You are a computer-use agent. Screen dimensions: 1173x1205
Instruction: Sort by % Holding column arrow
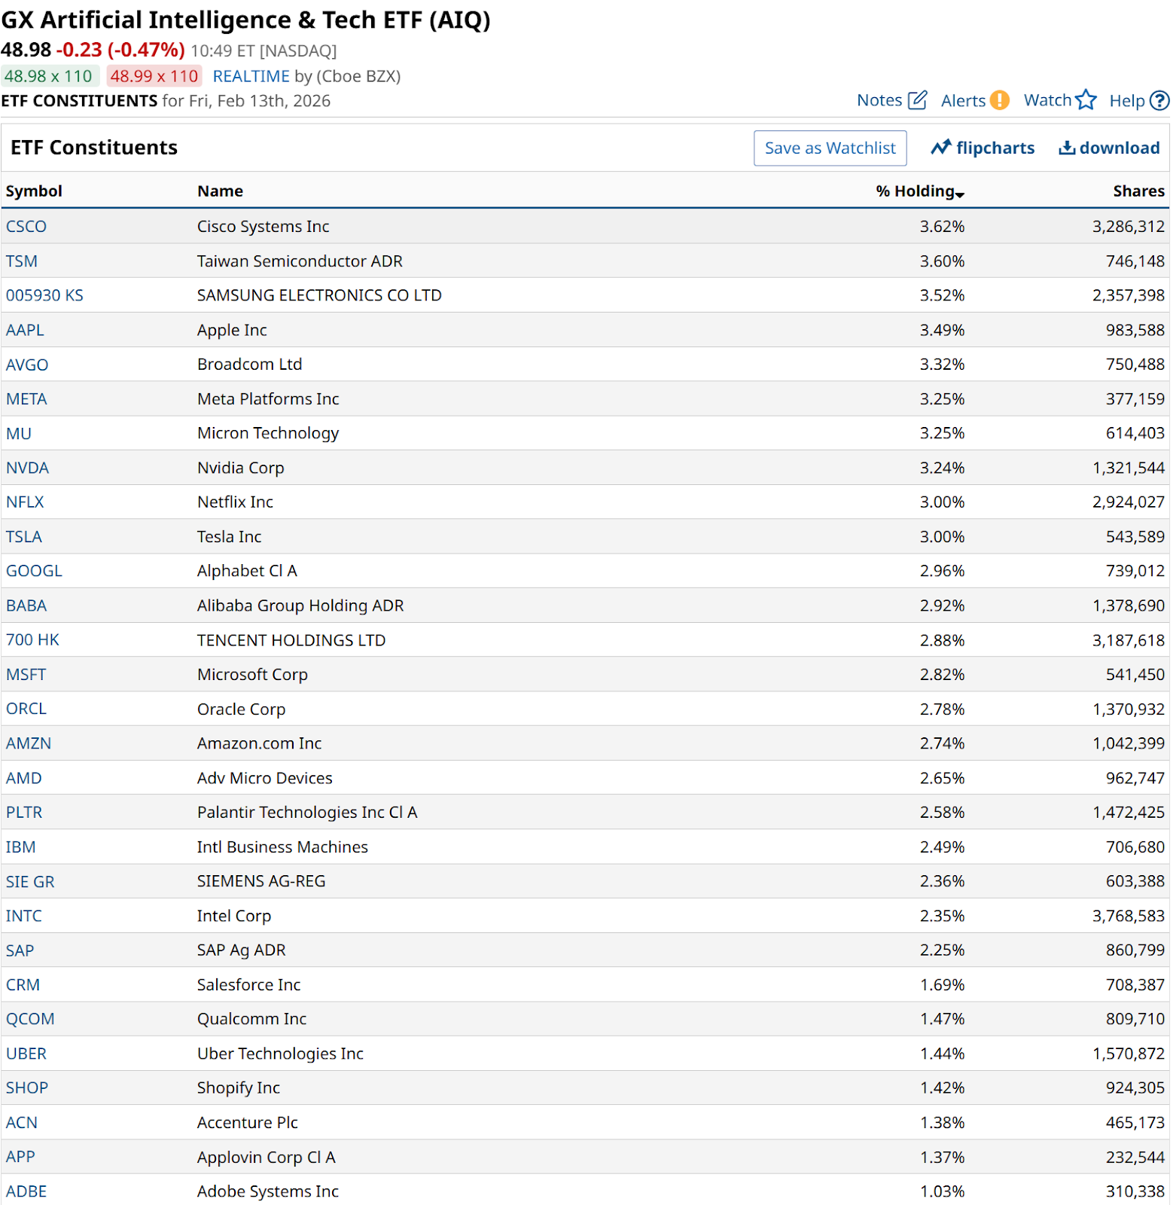(960, 194)
